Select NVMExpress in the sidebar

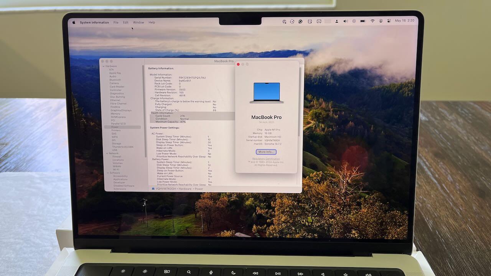coord(119,117)
